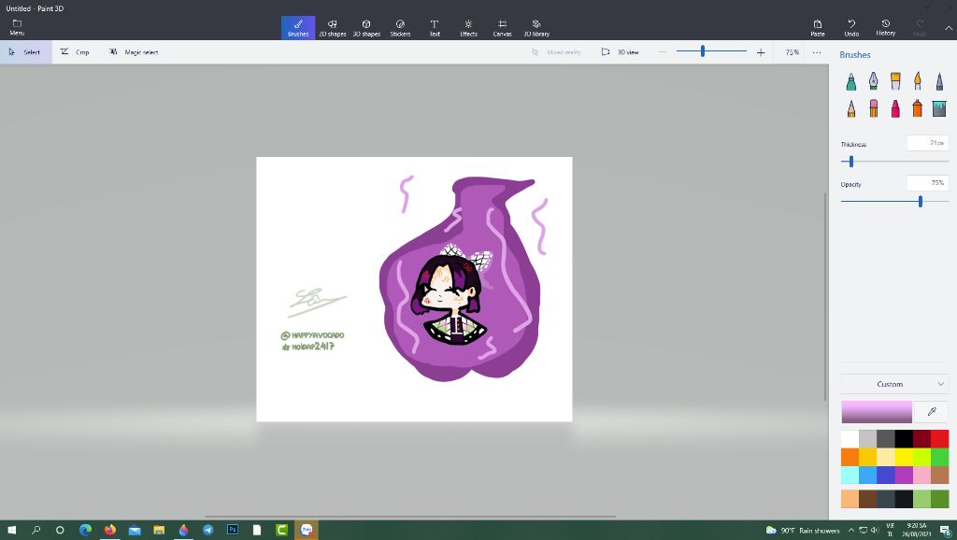Click the Thickness slider handle
Viewport: 957px width, 540px height.
pos(850,162)
